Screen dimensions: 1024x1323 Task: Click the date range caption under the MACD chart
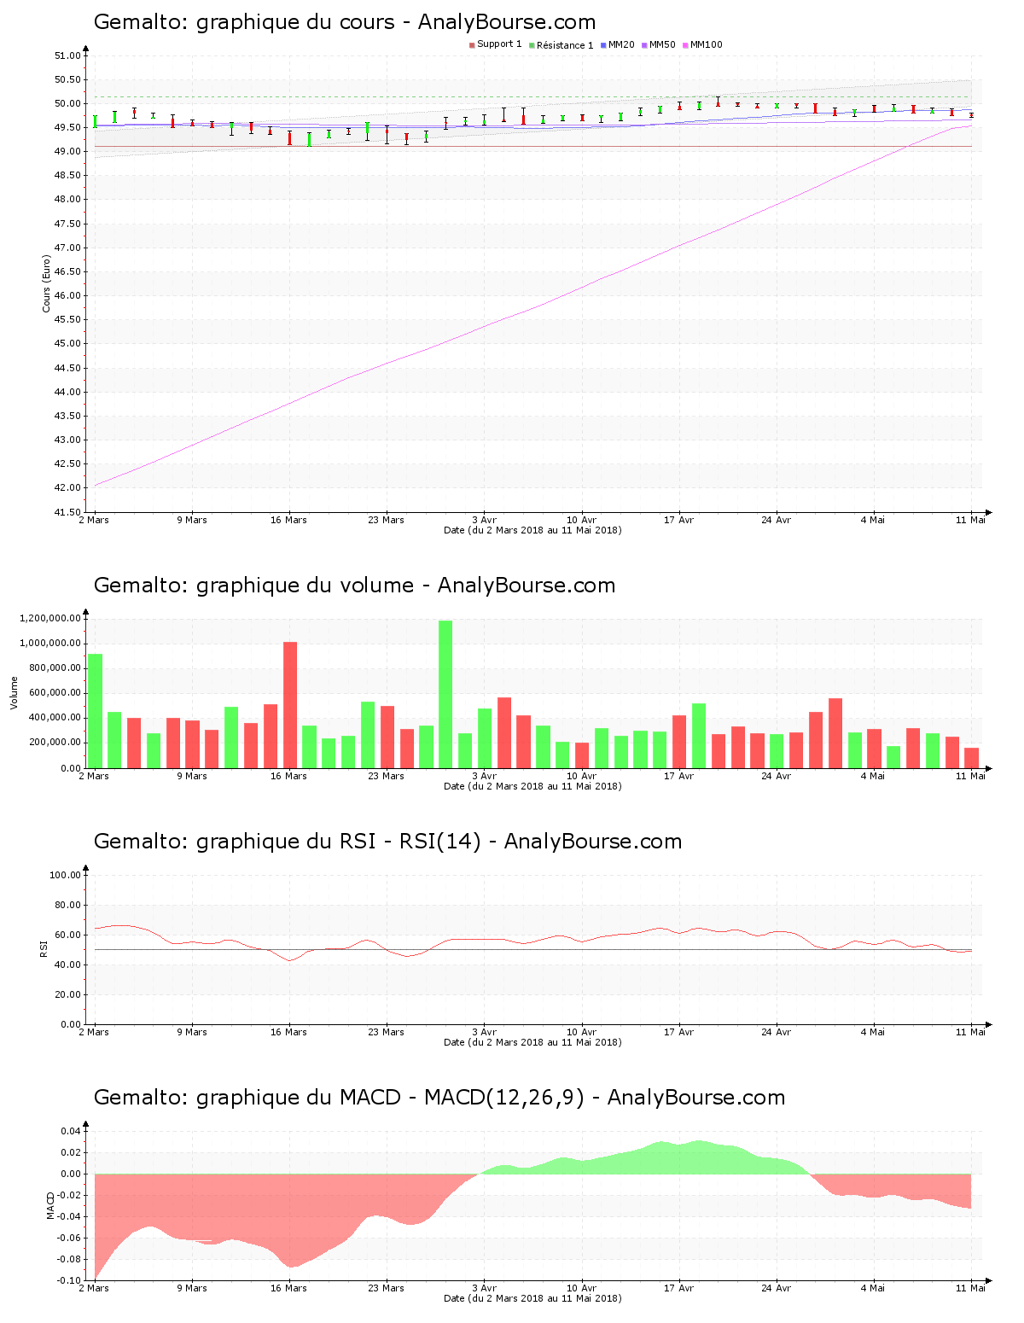[532, 1298]
